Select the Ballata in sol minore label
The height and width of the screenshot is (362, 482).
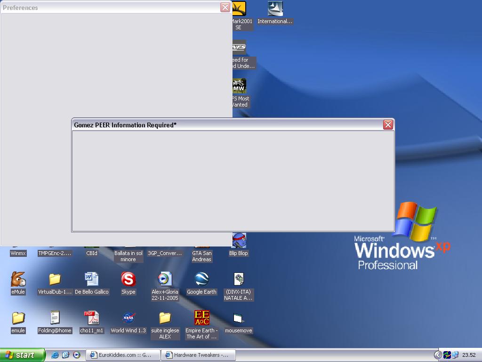[x=128, y=256]
